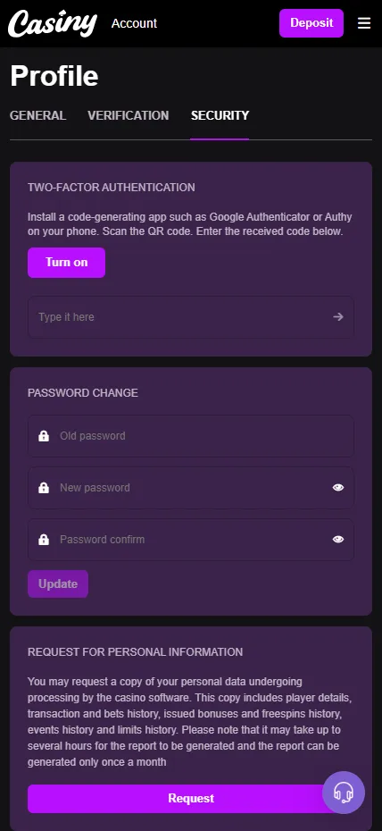The image size is (382, 831).
Task: Open the hamburger menu icon
Action: pyautogui.click(x=364, y=23)
